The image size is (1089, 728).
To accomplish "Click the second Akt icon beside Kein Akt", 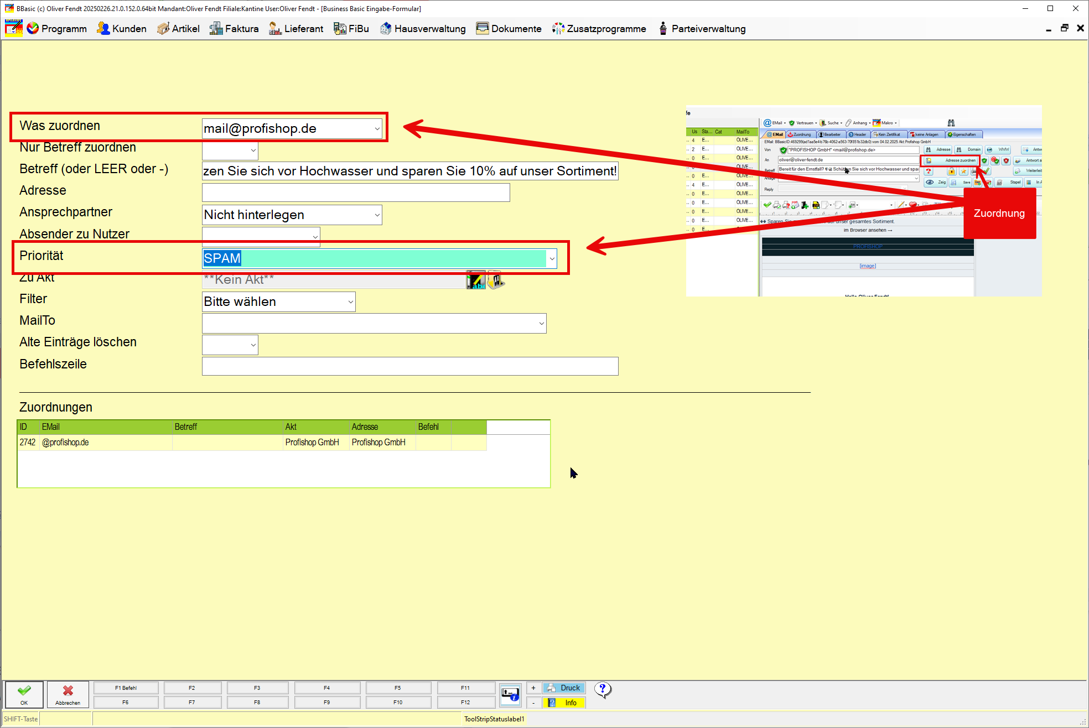I will click(496, 280).
